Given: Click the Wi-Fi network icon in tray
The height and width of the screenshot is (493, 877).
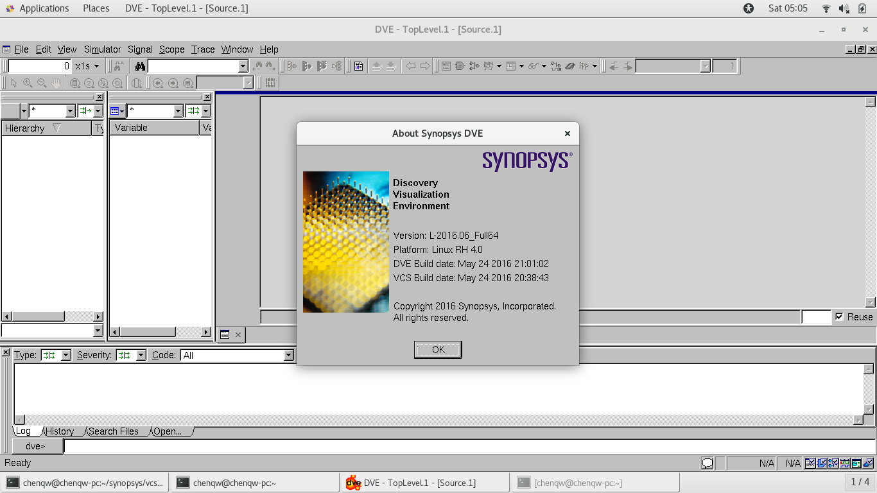Looking at the screenshot, I should click(x=826, y=8).
